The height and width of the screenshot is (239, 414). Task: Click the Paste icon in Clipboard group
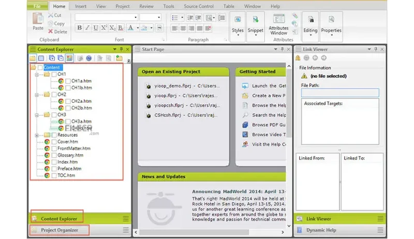point(38,19)
